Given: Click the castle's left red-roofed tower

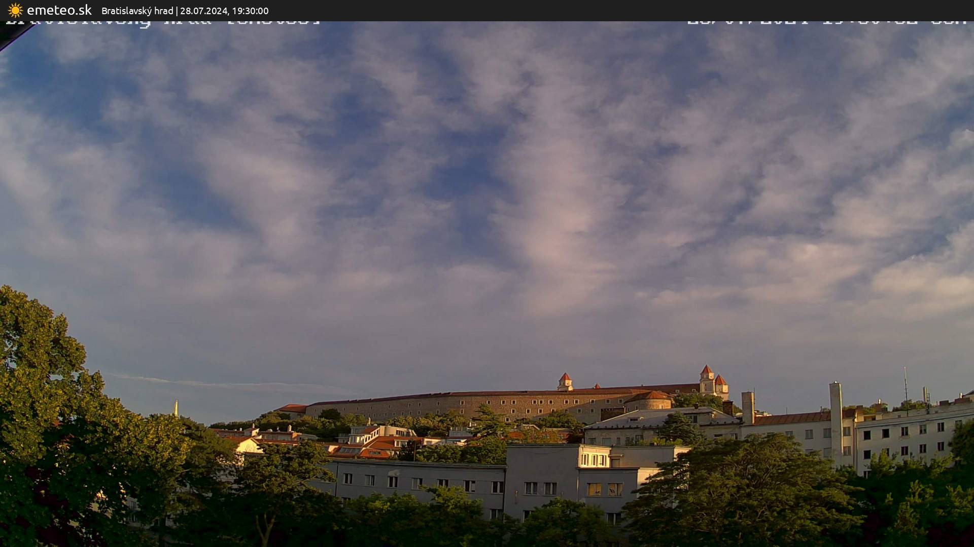Looking at the screenshot, I should click(565, 381).
